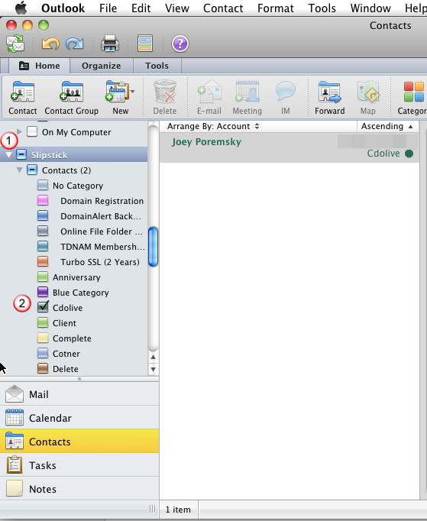
Task: Check the TDNAM Membersh... category
Action: coord(43,246)
